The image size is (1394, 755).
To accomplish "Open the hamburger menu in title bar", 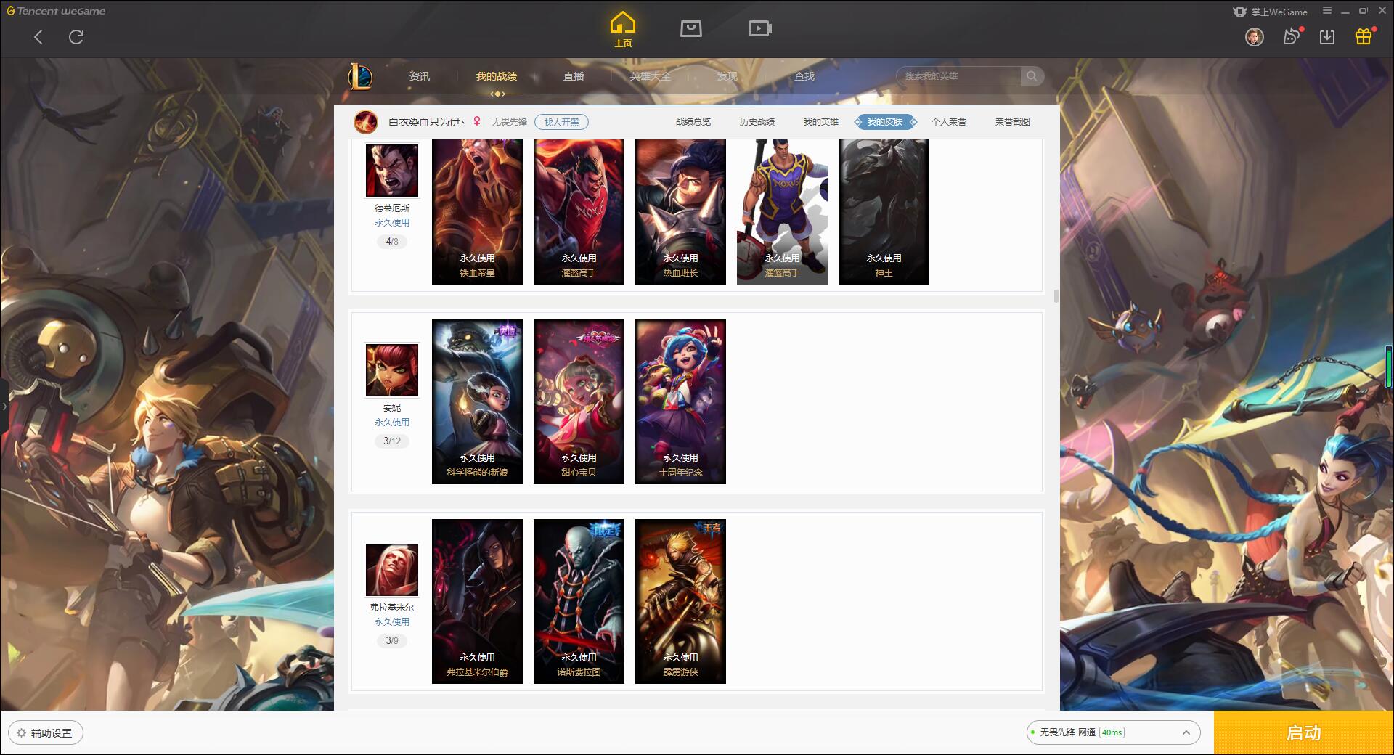I will click(1327, 11).
